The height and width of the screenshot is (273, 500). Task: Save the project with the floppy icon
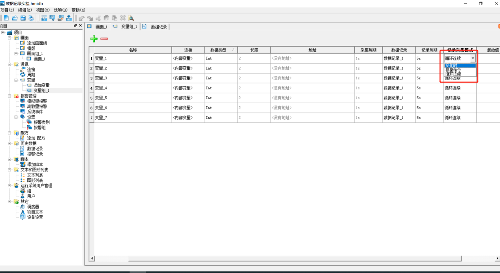pyautogui.click(x=23, y=18)
